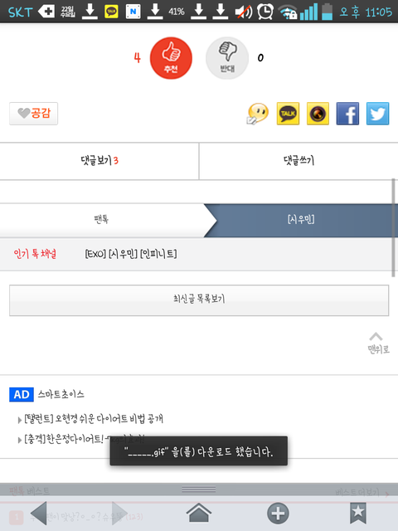Open the 오현경 diet ad link
Screen dimensions: 398x531
[94, 419]
